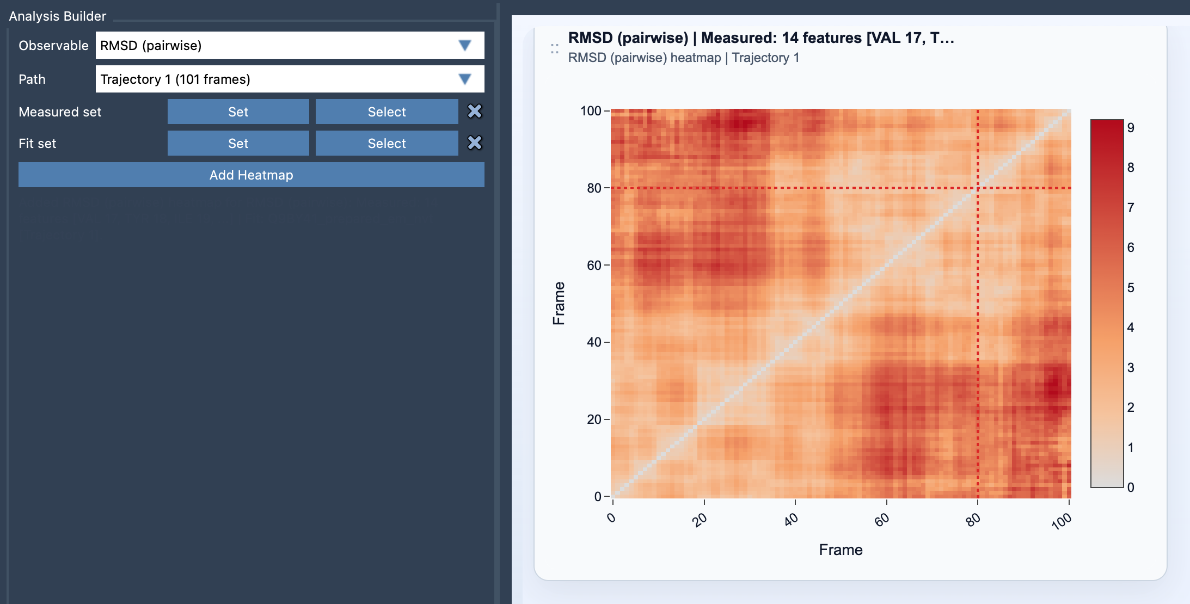Click the Analysis Builder panel header
Viewport: 1190px width, 604px height.
coord(57,16)
